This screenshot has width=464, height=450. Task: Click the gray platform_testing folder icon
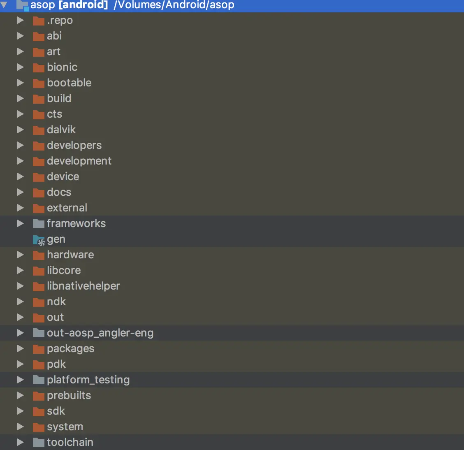click(39, 380)
